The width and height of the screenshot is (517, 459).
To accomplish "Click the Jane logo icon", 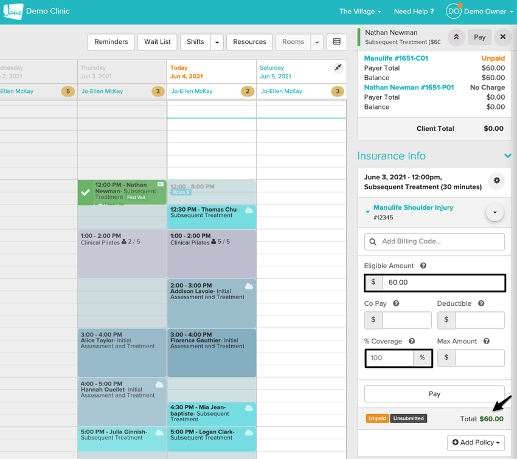I will (13, 11).
